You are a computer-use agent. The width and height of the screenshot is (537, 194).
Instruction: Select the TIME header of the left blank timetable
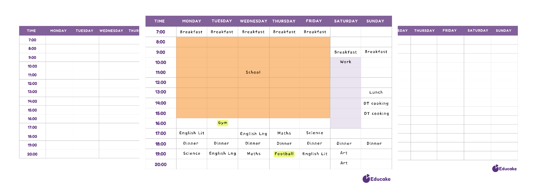tap(31, 31)
